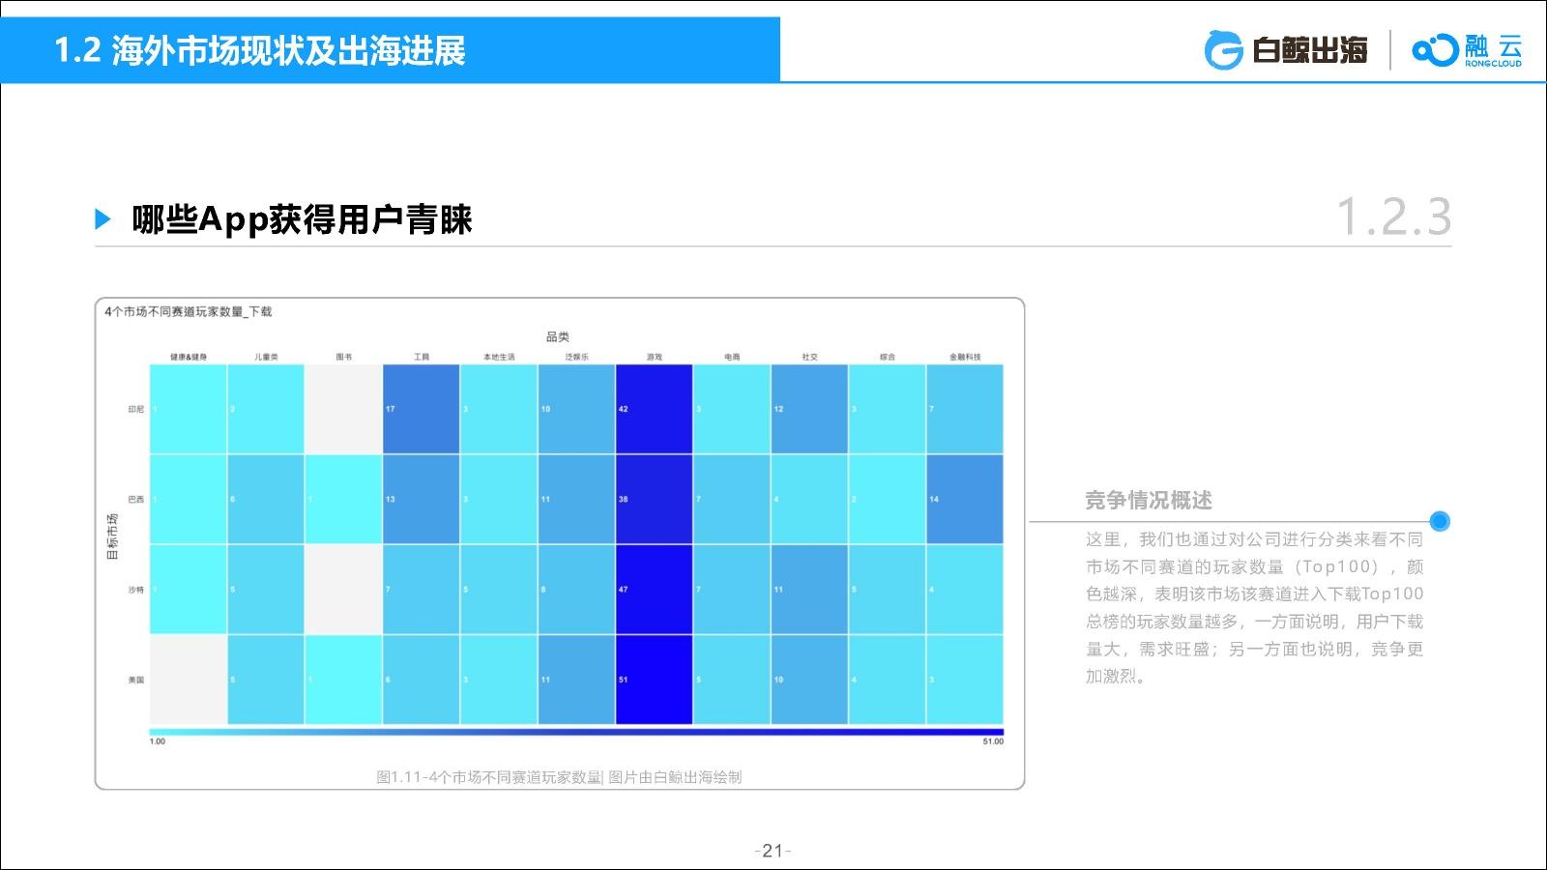This screenshot has height=870, width=1547.
Task: Click the 美国 泛娱乐 cell showing 11
Action: tap(576, 680)
